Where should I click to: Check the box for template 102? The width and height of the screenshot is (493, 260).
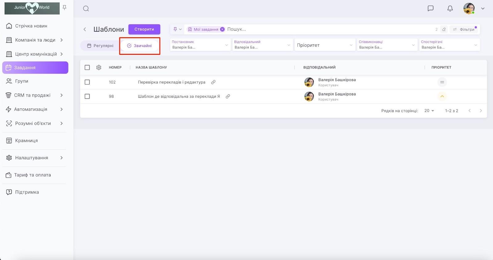tap(87, 82)
